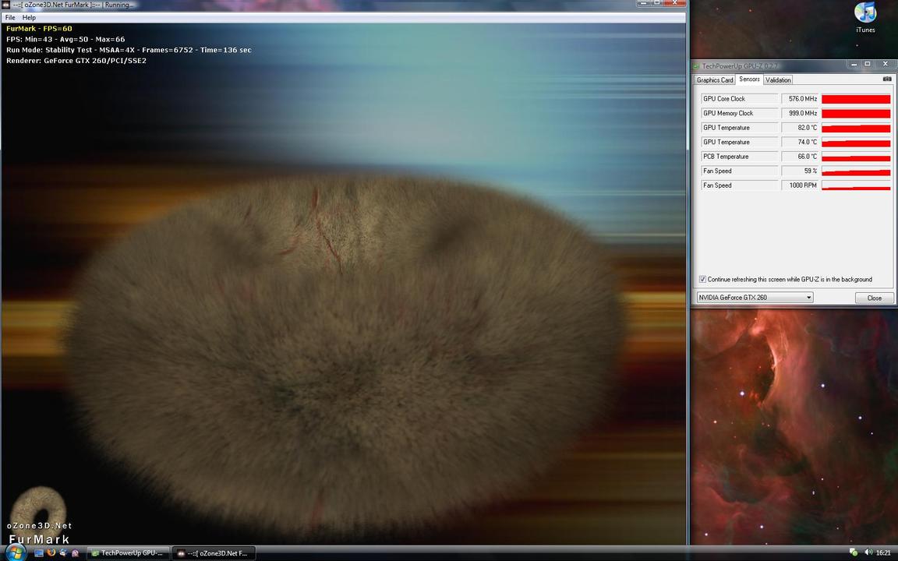The height and width of the screenshot is (561, 898).
Task: Click the GPU-Z screenshot camera icon
Action: (886, 79)
